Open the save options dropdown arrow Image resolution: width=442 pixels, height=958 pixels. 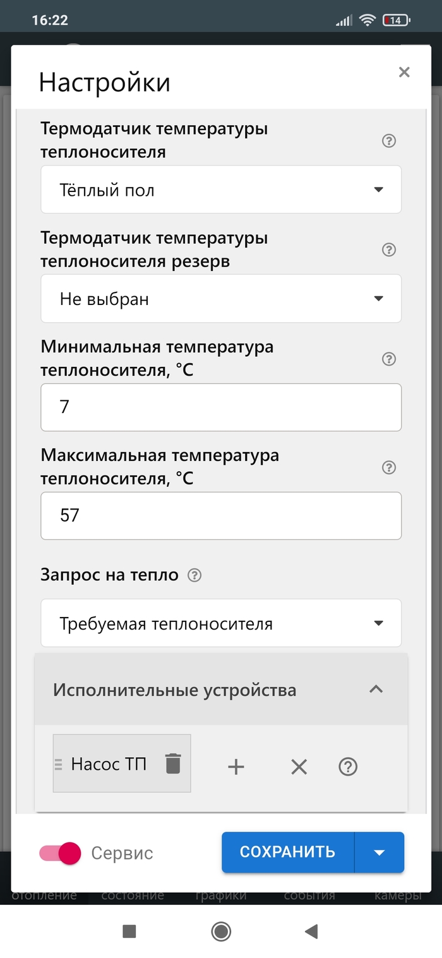(379, 852)
